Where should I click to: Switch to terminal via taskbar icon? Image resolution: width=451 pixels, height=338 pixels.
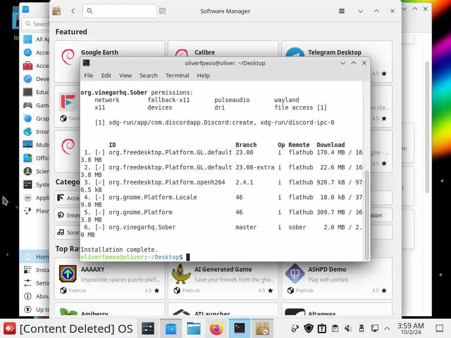[x=239, y=328]
